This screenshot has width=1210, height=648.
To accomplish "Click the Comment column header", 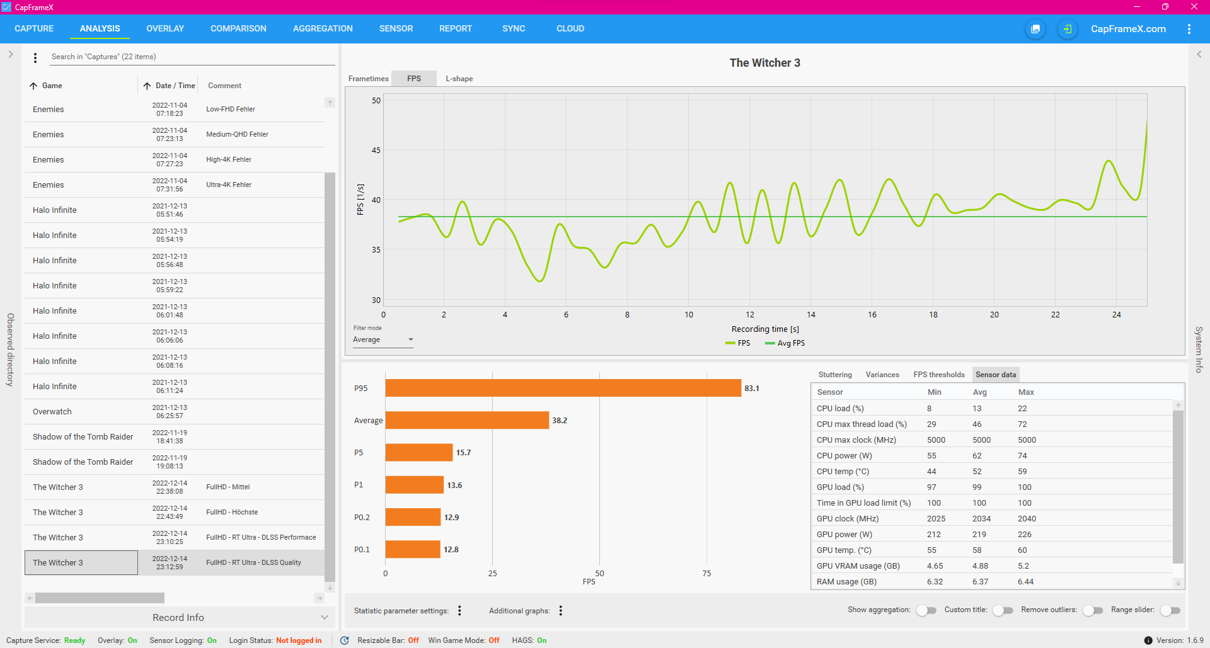I will pyautogui.click(x=225, y=86).
